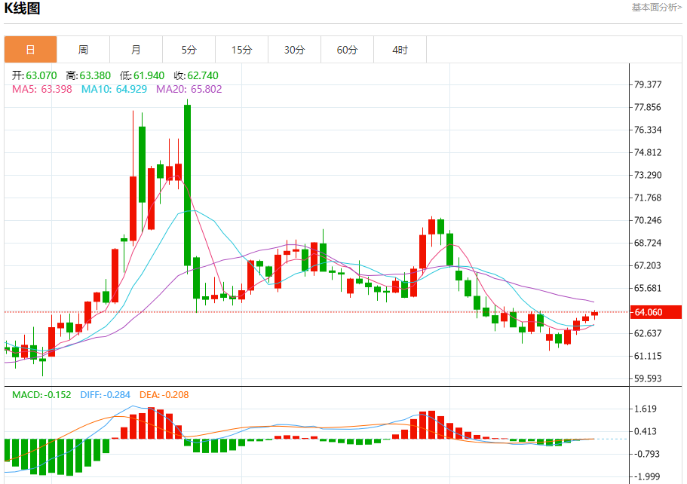The height and width of the screenshot is (484, 687).
Task: Switch to the 4时 chart tab
Action: point(400,51)
